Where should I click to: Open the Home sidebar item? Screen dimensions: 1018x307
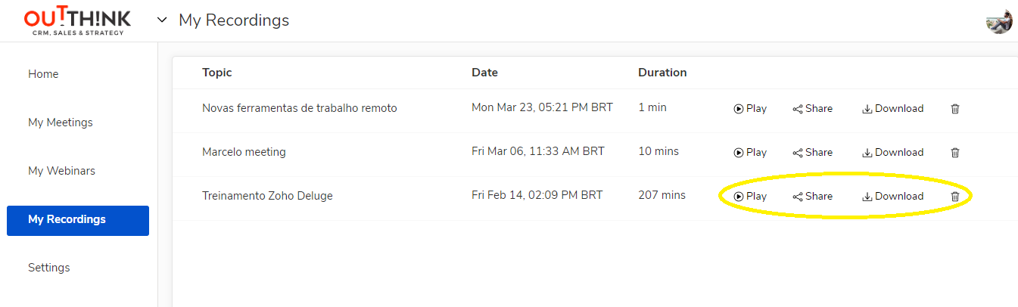point(43,74)
